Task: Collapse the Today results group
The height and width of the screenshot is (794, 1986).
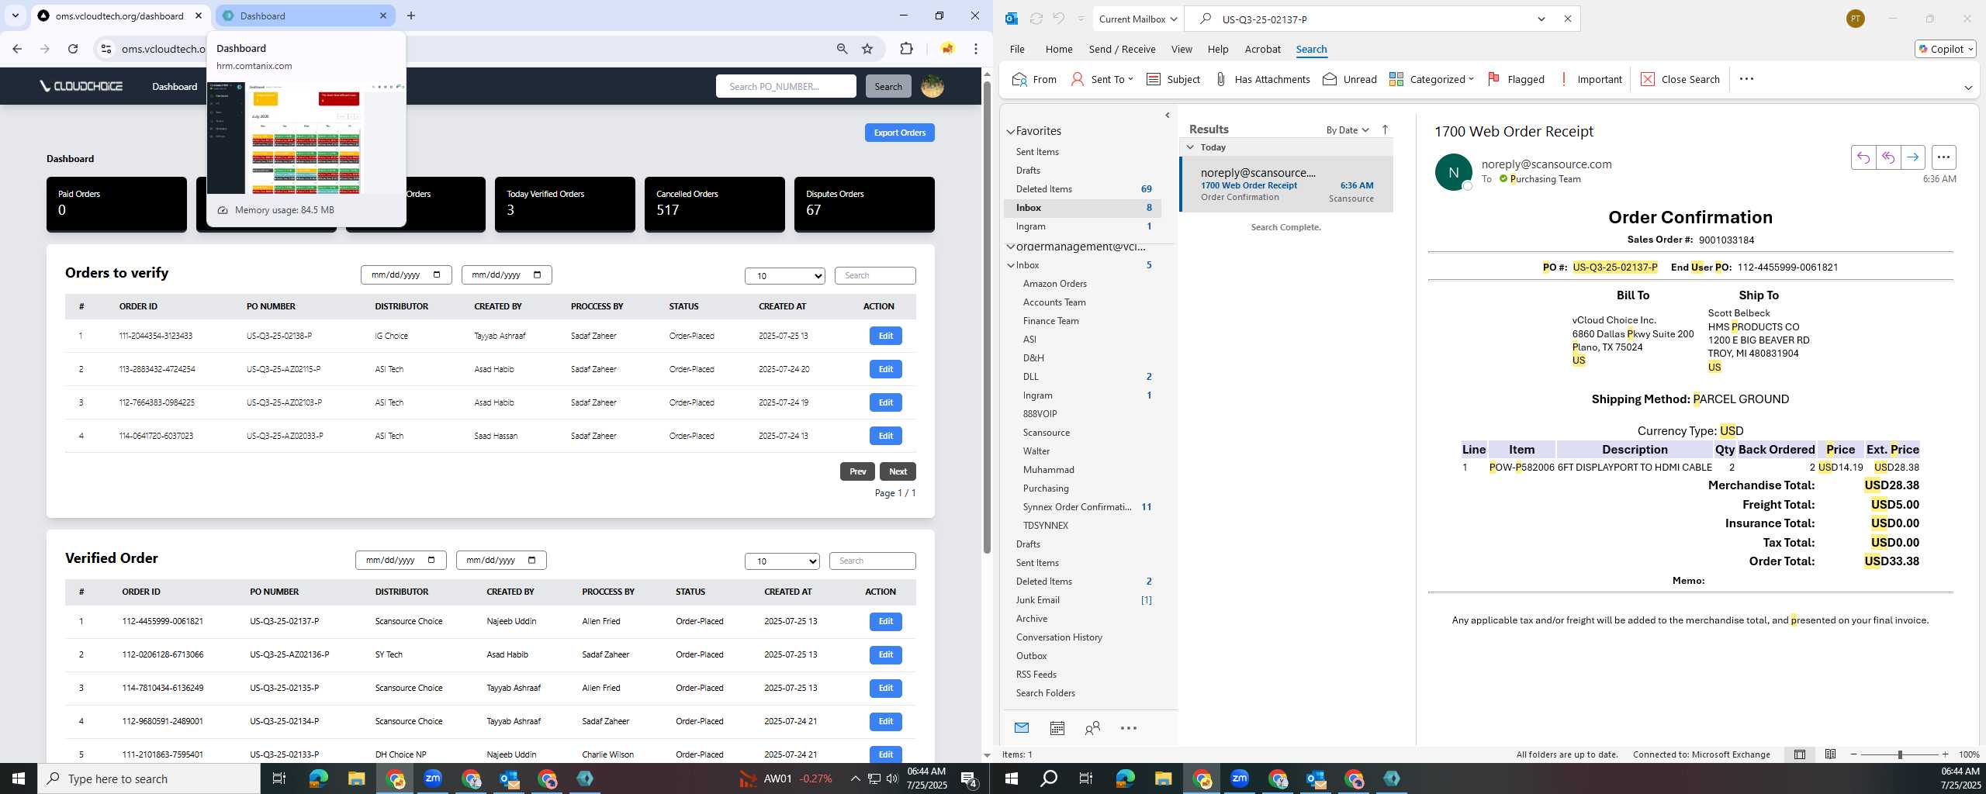Action: click(1190, 147)
